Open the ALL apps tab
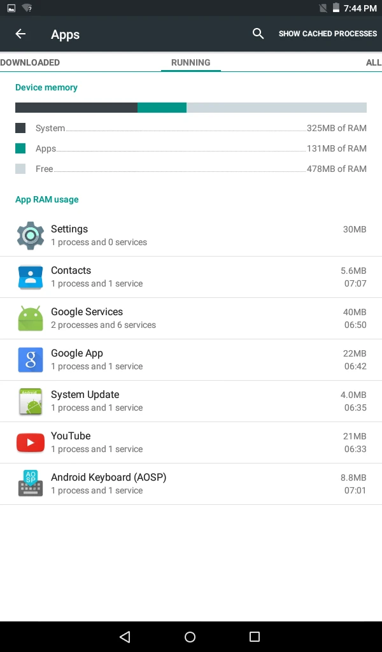The width and height of the screenshot is (382, 652). click(373, 62)
